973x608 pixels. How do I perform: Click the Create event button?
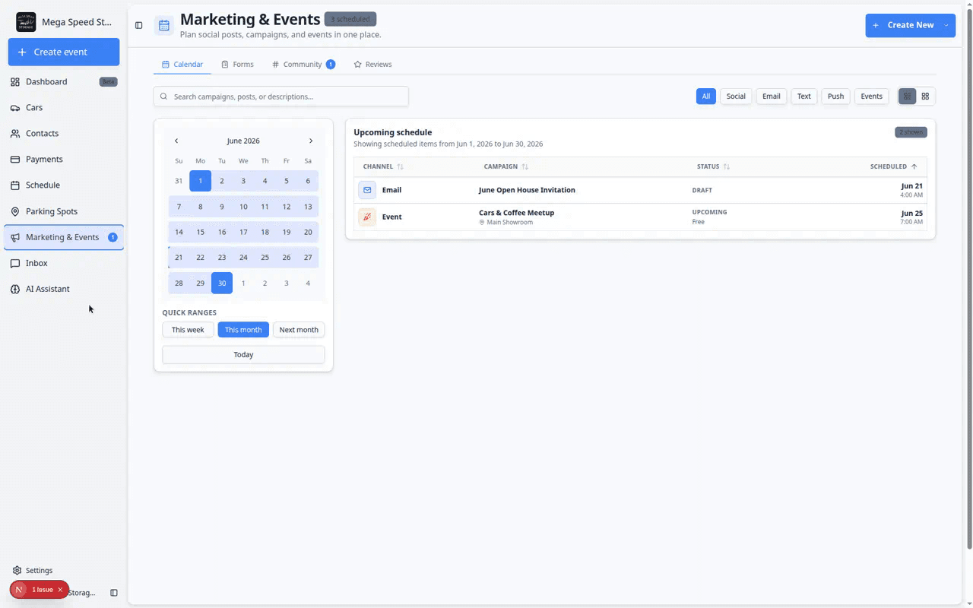click(x=64, y=52)
